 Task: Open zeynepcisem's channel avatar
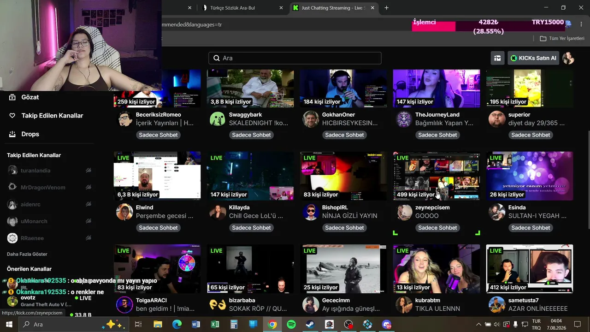[404, 212]
